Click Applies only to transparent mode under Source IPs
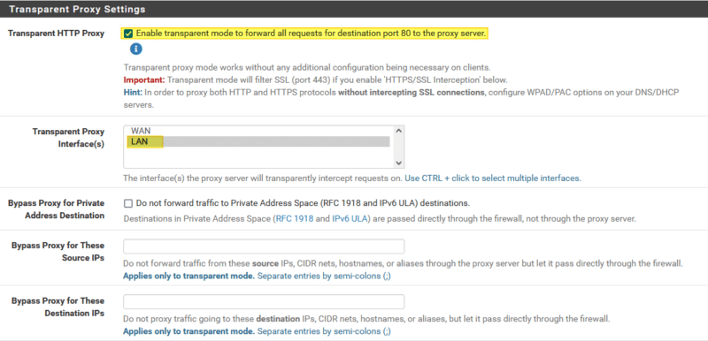708x341 pixels. (x=189, y=276)
